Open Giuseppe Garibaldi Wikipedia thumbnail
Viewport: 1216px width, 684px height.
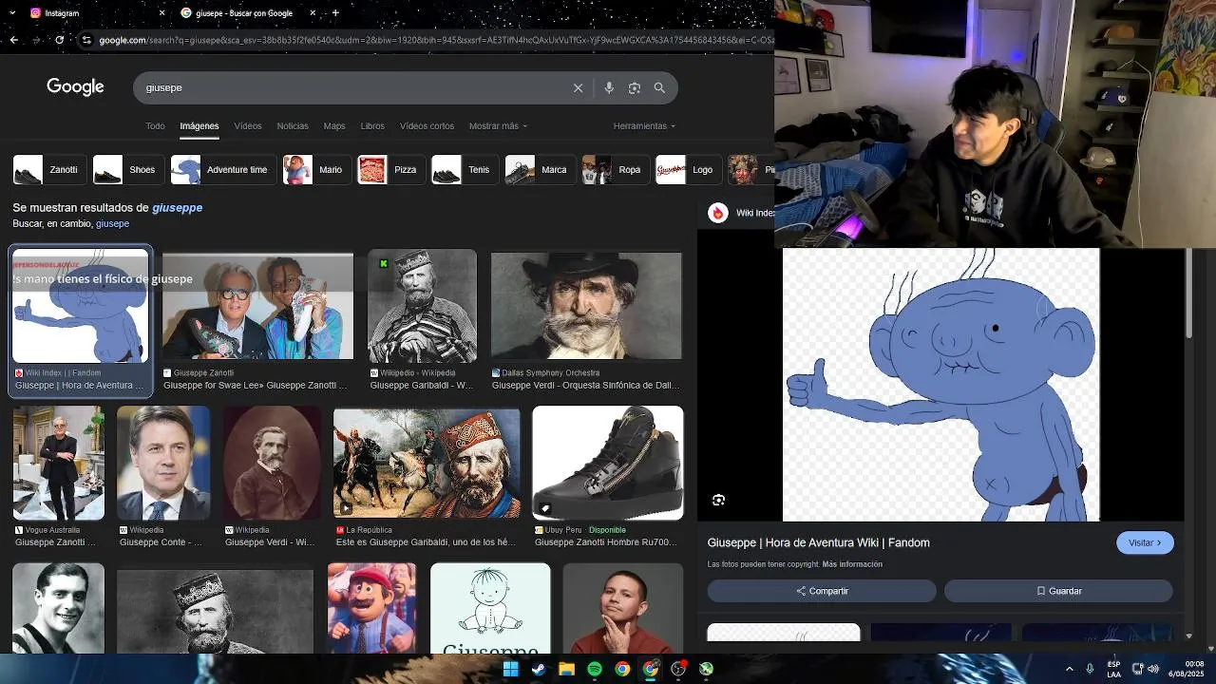coord(422,306)
